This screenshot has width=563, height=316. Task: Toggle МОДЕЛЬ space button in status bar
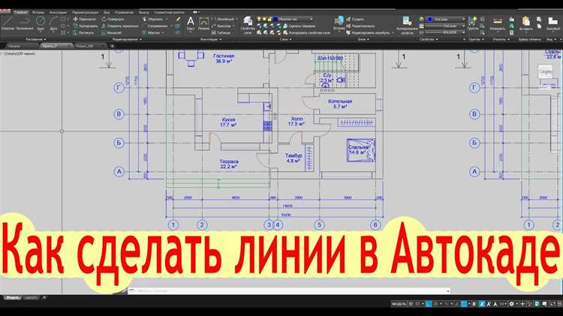point(399,304)
